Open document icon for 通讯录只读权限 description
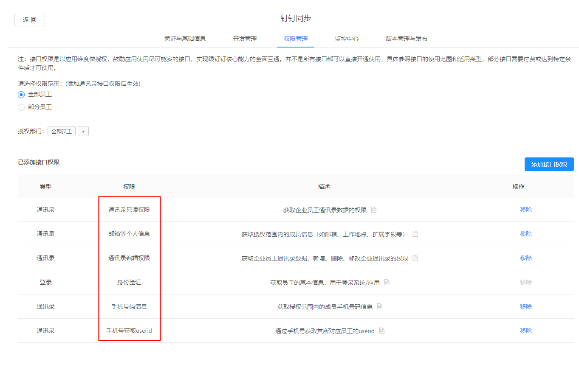Image resolution: width=579 pixels, height=370 pixels. pyautogui.click(x=374, y=210)
